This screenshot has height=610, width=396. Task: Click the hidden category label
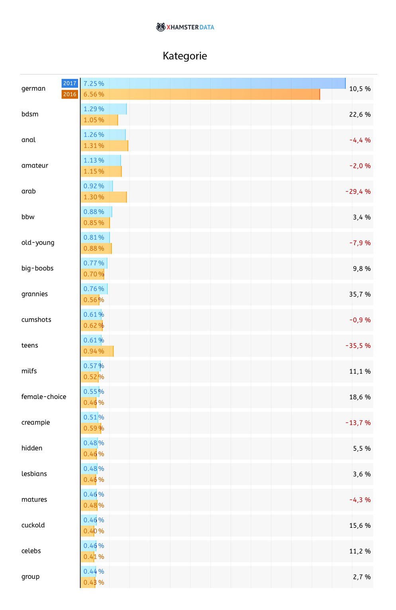coord(32,448)
